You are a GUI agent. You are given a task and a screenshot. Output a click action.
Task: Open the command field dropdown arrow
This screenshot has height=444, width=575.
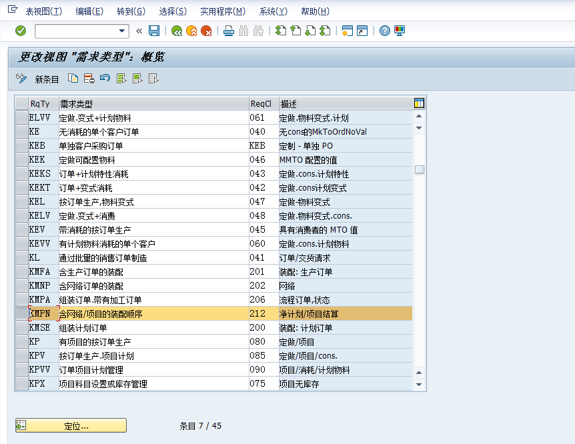[x=122, y=31]
